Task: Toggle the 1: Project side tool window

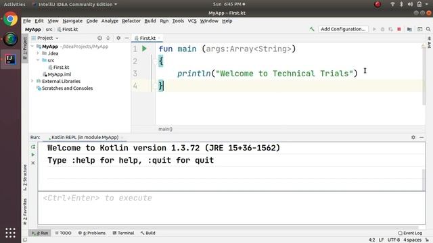Action: pyautogui.click(x=25, y=49)
